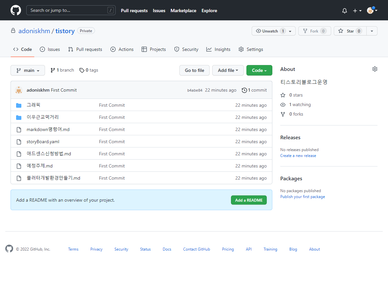Viewport: 388px width, 289px height.
Task: Click the Go to file button
Action: click(x=194, y=70)
